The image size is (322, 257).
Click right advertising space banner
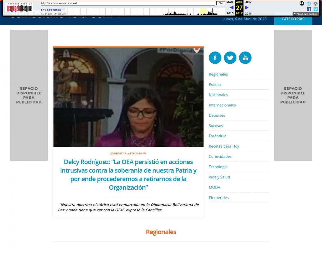pos(293,95)
